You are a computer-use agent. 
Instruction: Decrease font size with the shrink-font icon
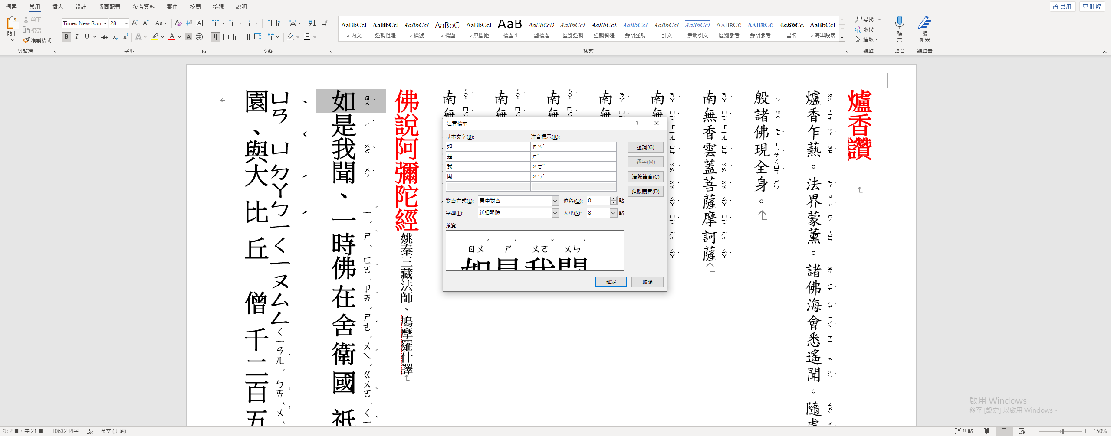coord(146,23)
